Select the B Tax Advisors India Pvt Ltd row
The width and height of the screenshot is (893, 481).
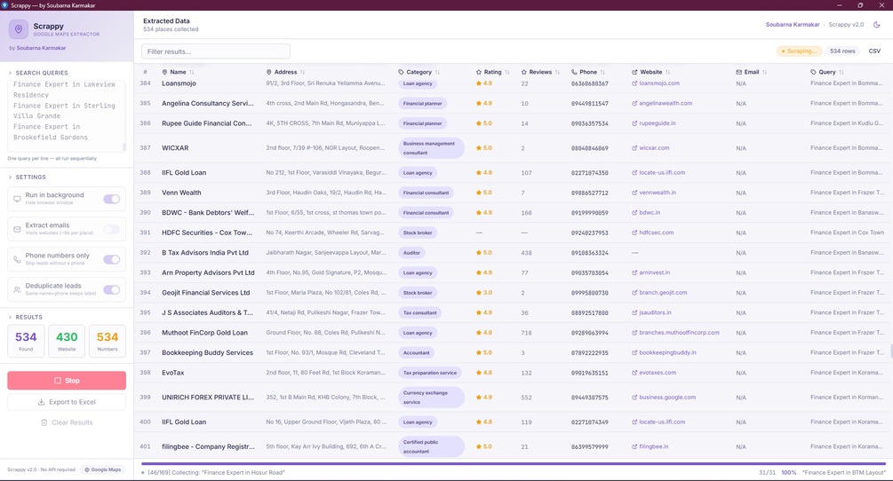(x=513, y=252)
